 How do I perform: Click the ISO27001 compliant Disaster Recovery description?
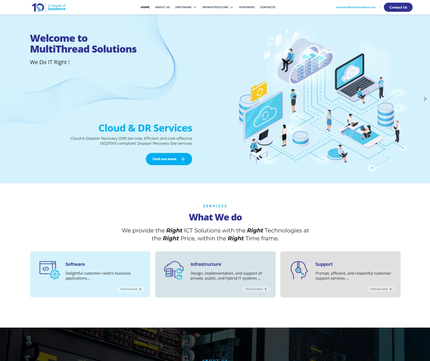(131, 141)
